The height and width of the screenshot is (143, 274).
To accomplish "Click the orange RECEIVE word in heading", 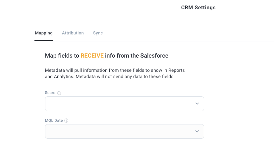I will (92, 56).
